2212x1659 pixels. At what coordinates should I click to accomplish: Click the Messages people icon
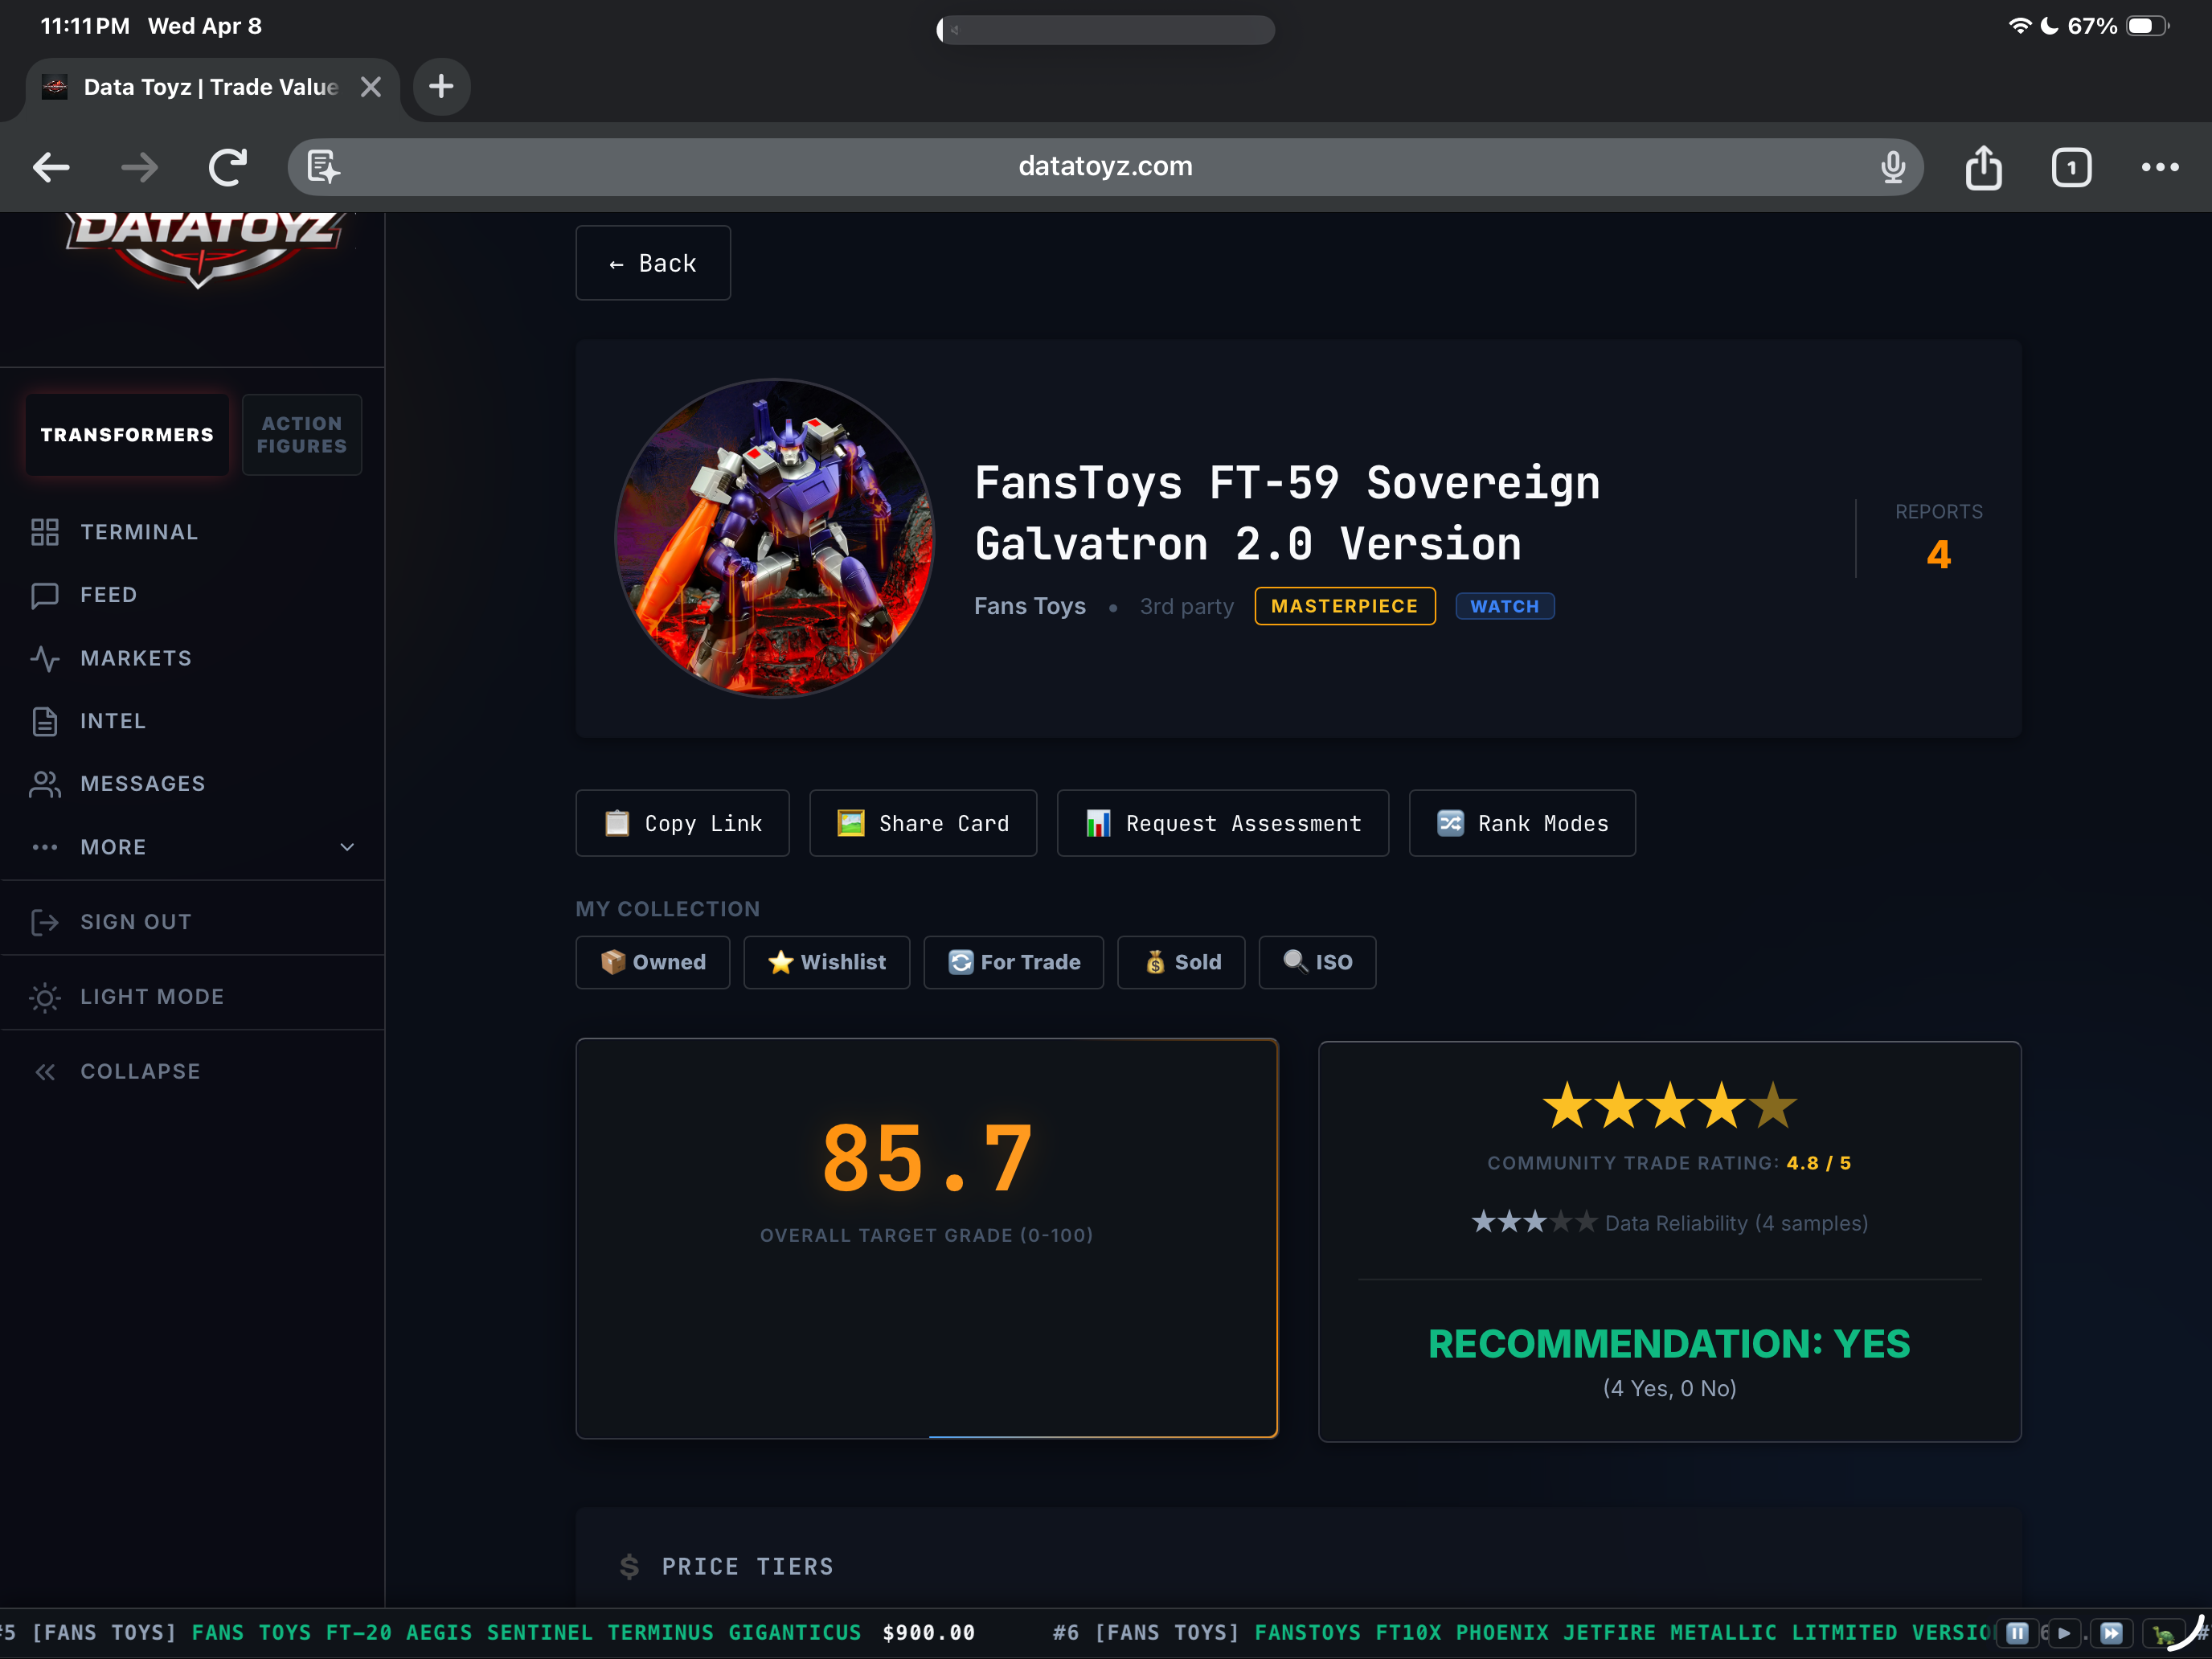click(x=44, y=784)
